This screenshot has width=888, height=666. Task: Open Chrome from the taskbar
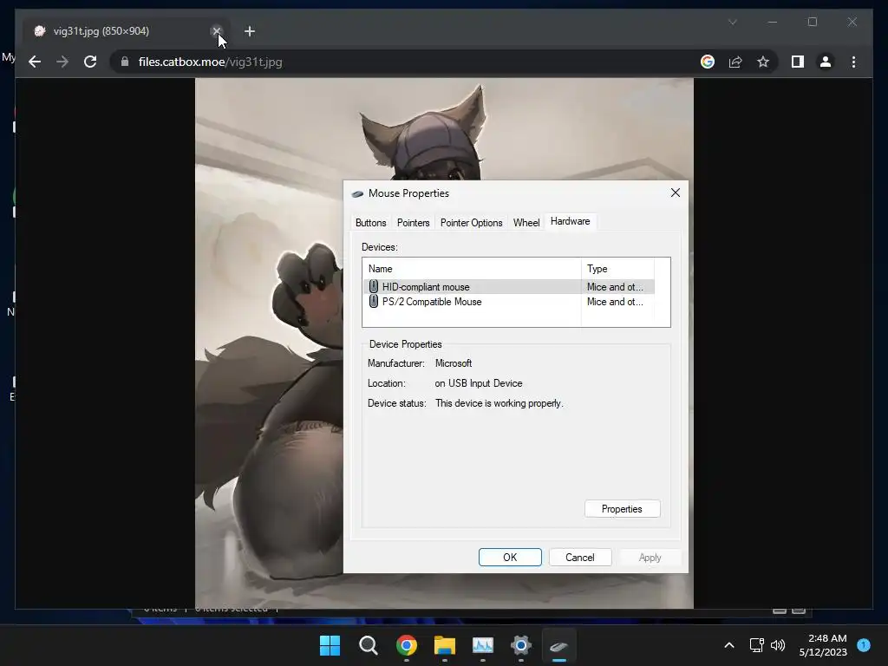(x=406, y=645)
